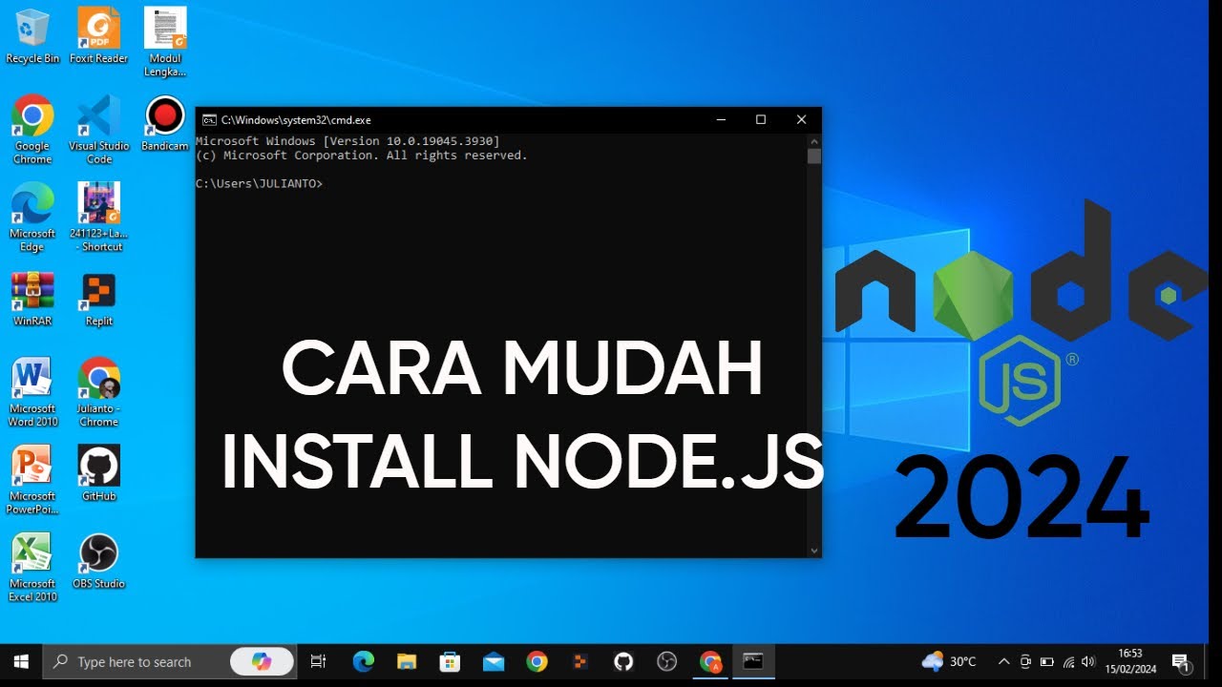
Task: Click the cmd.exe title bar icon
Action: 208,120
